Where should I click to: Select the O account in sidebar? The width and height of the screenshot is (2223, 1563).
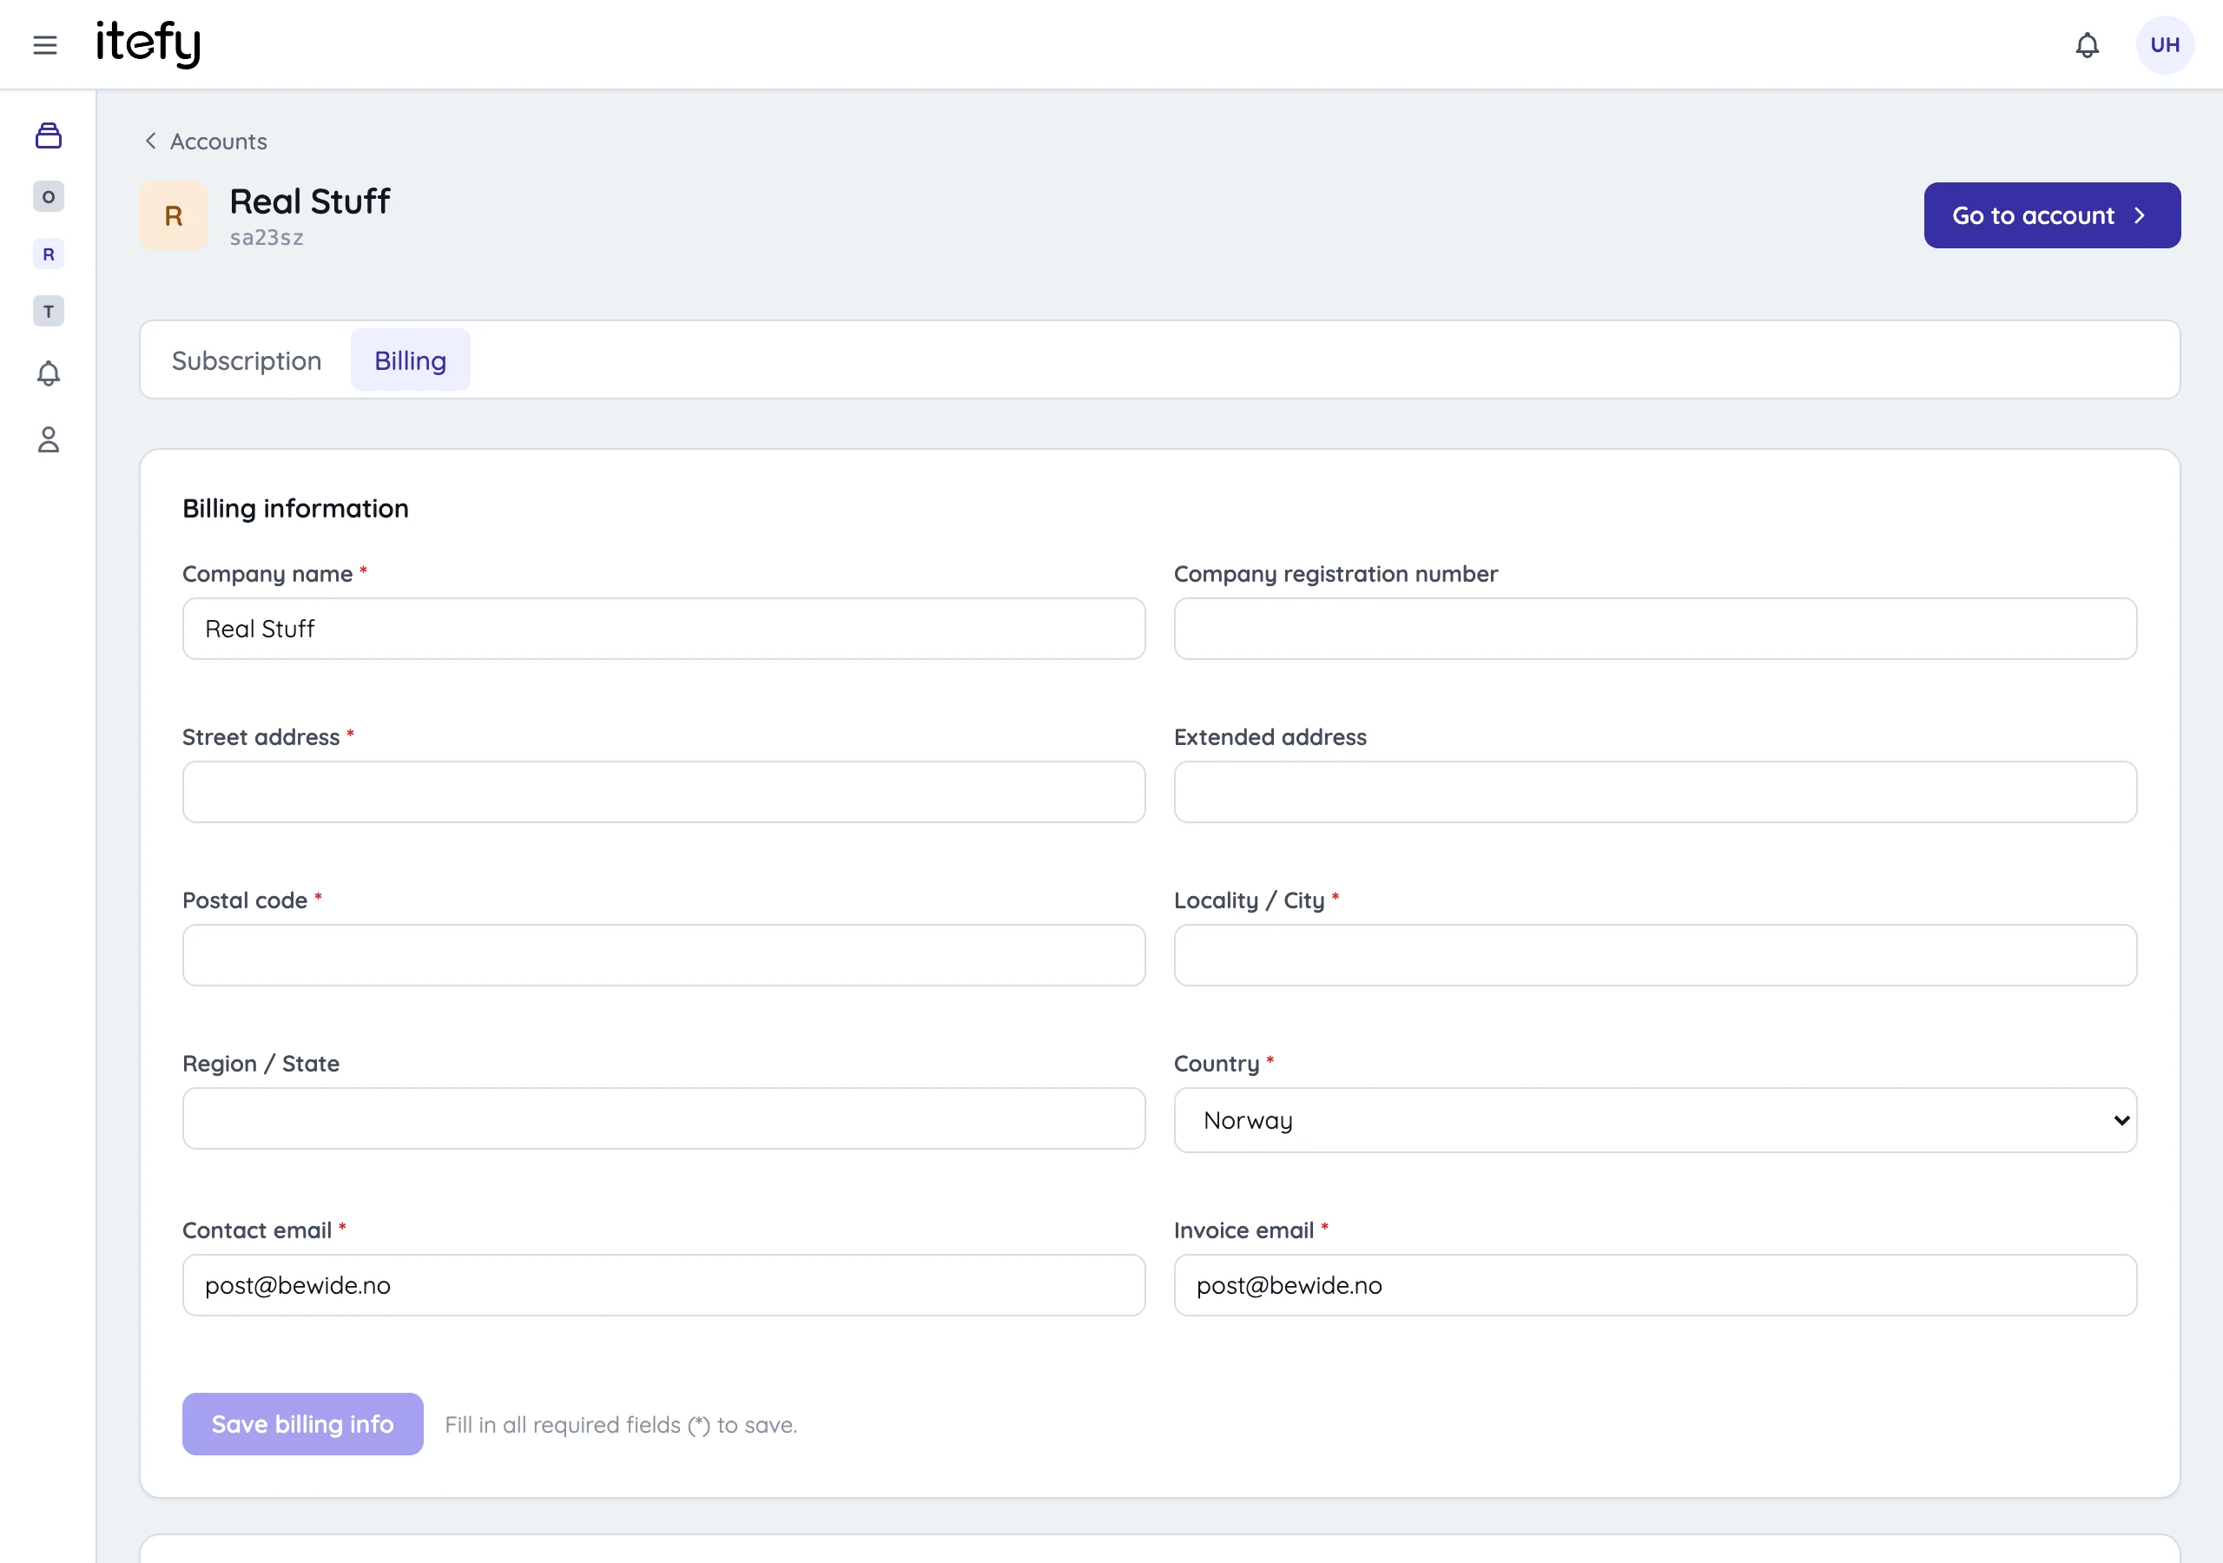tap(49, 196)
